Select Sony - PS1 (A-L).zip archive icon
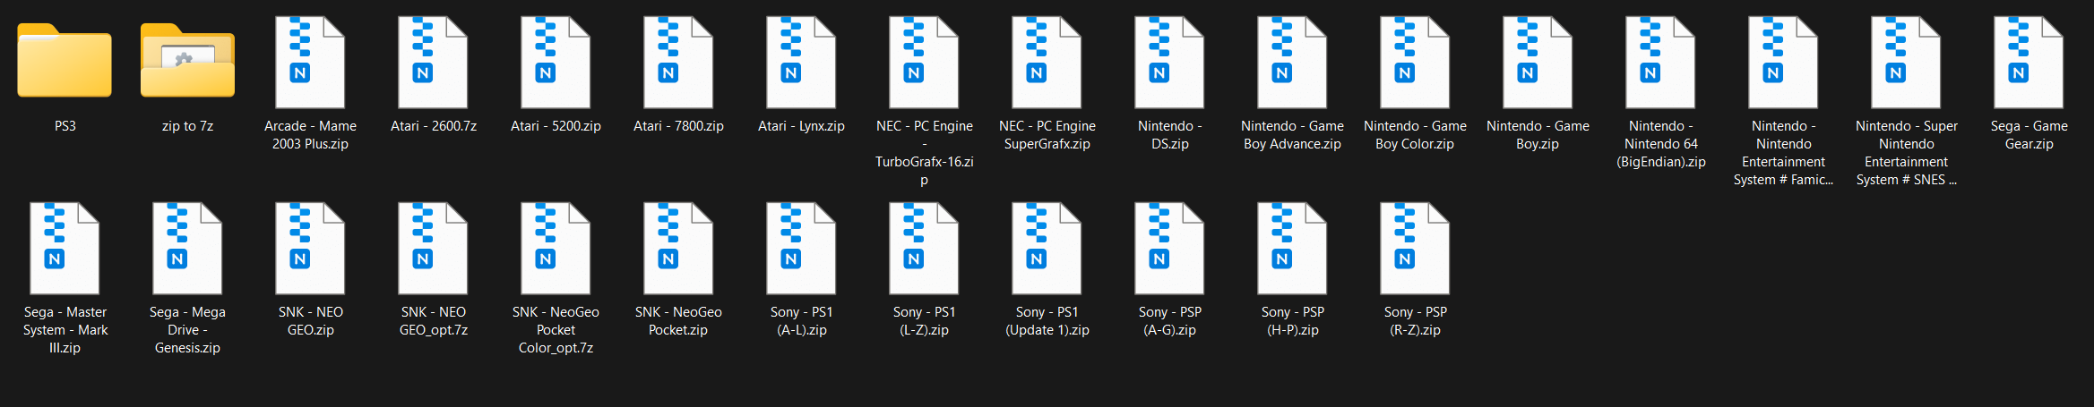Viewport: 2094px width, 407px height. click(x=801, y=248)
